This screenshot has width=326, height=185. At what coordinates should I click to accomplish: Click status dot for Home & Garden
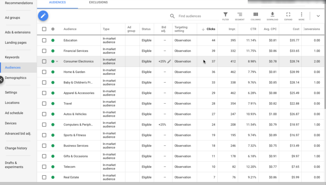[53, 72]
